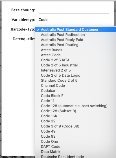The image size is (116, 158).
Task: Select Australia Post Reply Paid entry
Action: 75,40
